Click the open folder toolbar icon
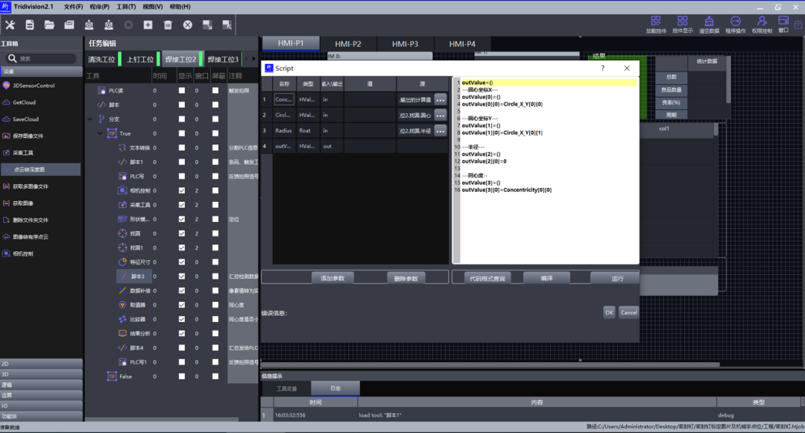Viewport: 805px width, 433px height. tap(49, 25)
